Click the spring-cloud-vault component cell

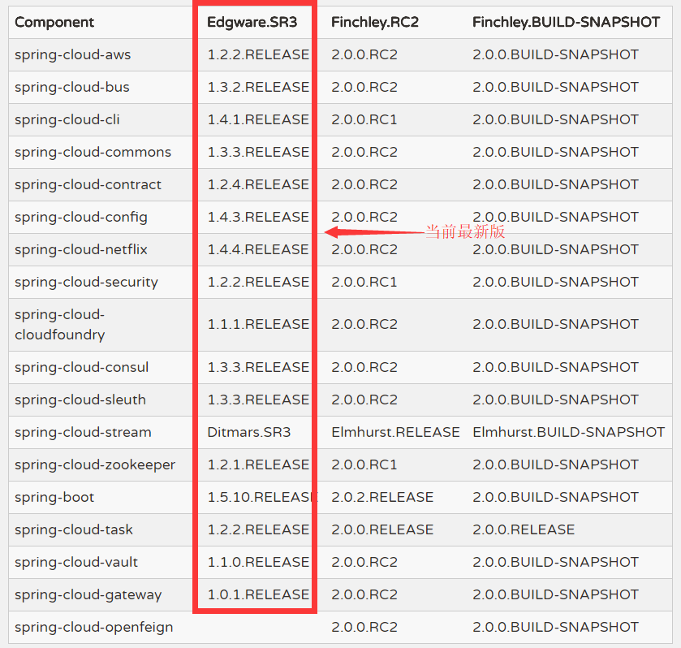[x=76, y=562]
